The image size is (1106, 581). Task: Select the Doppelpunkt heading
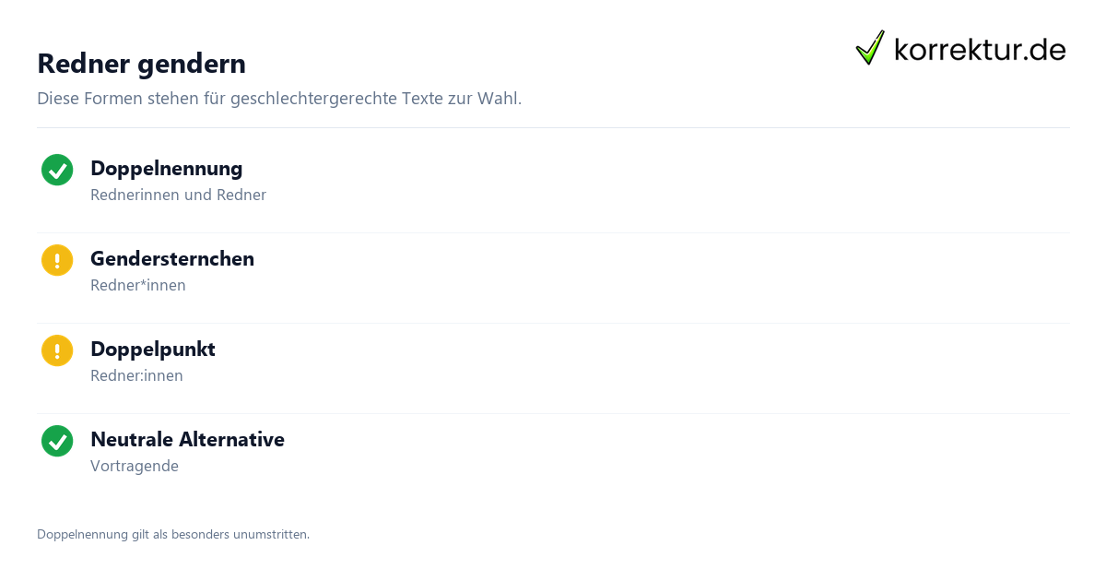153,350
